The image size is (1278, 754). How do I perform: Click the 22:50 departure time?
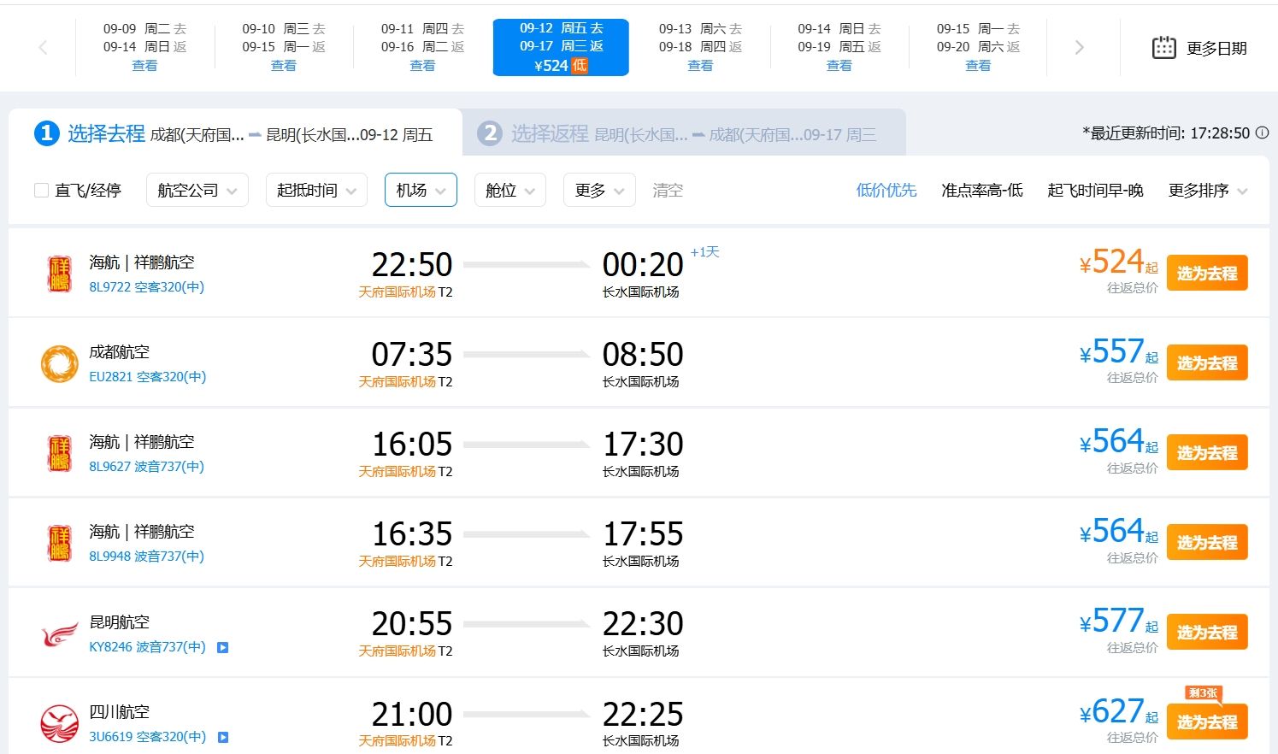412,264
